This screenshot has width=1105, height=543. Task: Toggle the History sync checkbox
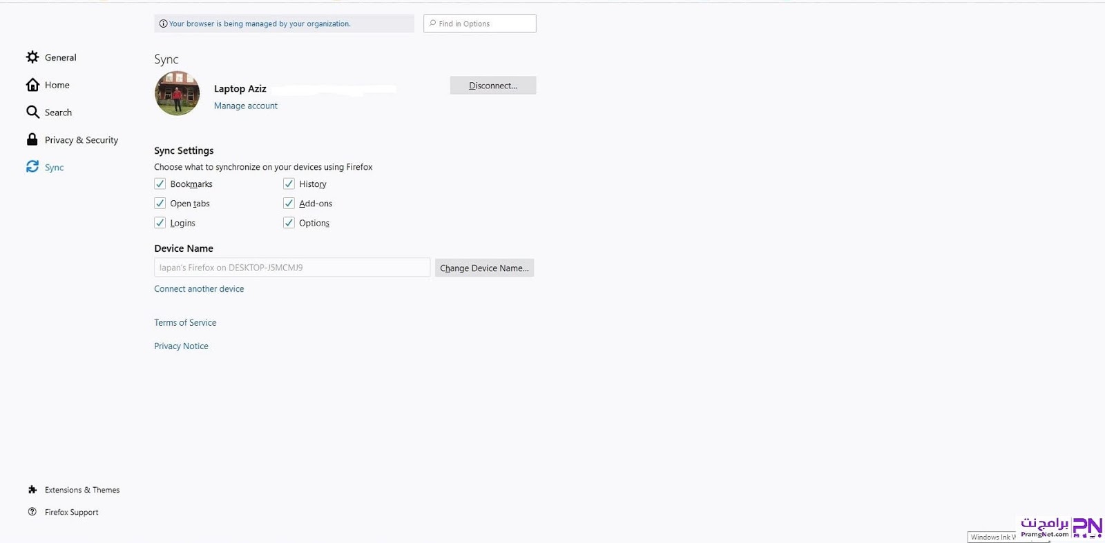tap(289, 184)
